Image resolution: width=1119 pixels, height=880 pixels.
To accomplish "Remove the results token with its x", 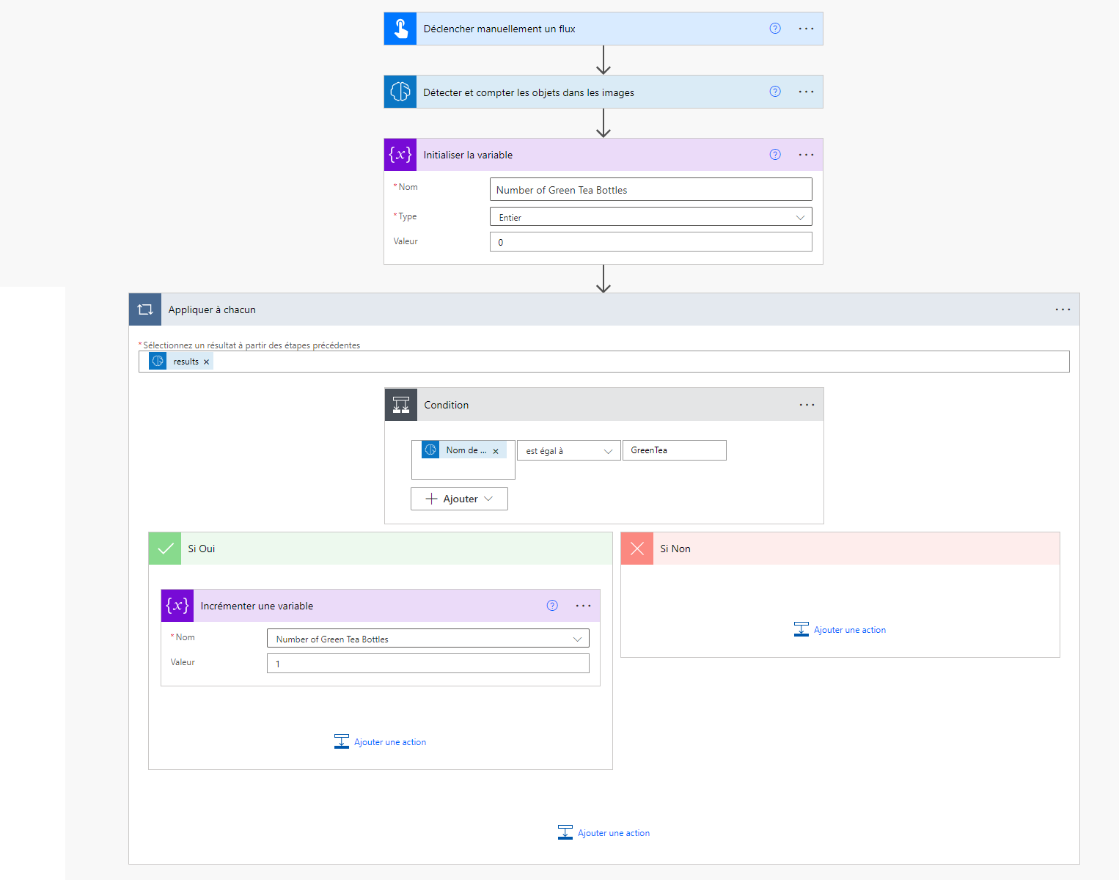I will [206, 362].
